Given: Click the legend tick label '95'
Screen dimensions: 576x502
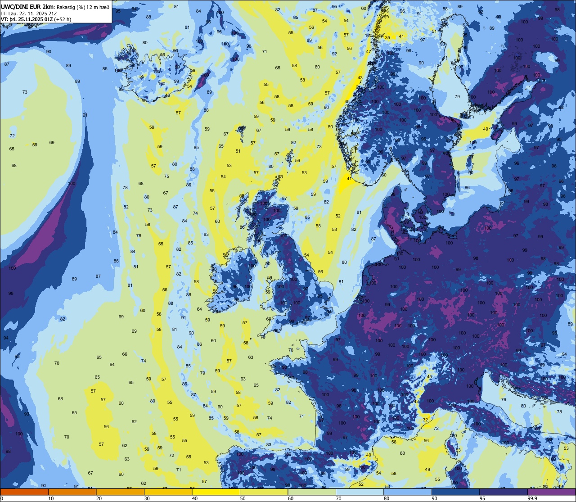Looking at the screenshot, I should pyautogui.click(x=482, y=498).
